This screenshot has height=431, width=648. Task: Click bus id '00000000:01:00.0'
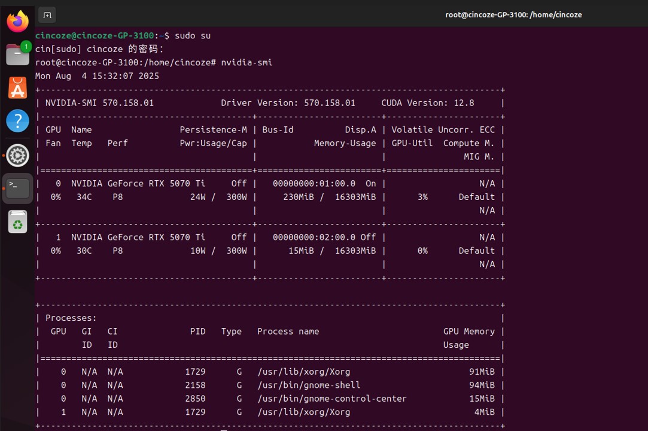(314, 184)
